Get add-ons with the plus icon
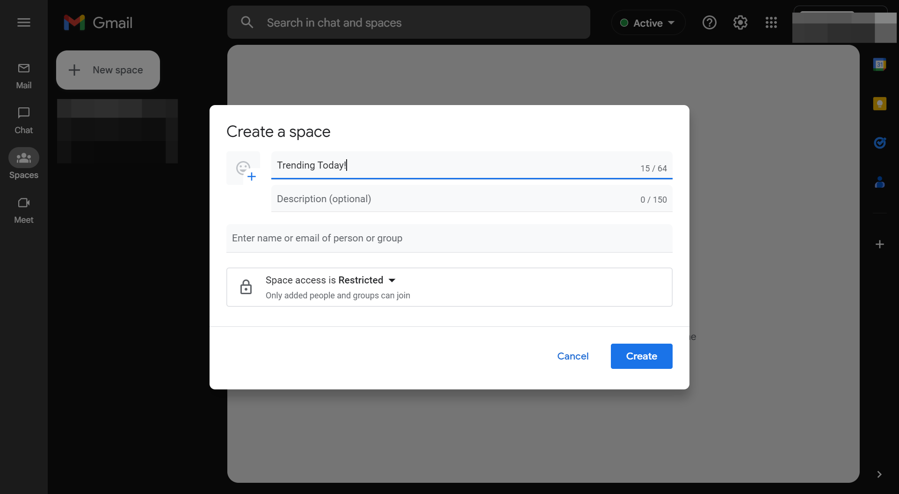899x494 pixels. (880, 244)
